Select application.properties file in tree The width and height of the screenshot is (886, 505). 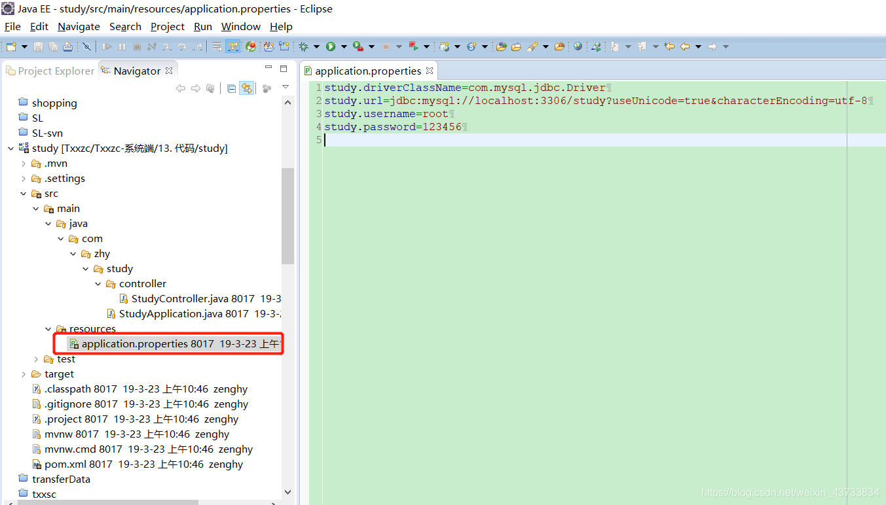[175, 344]
